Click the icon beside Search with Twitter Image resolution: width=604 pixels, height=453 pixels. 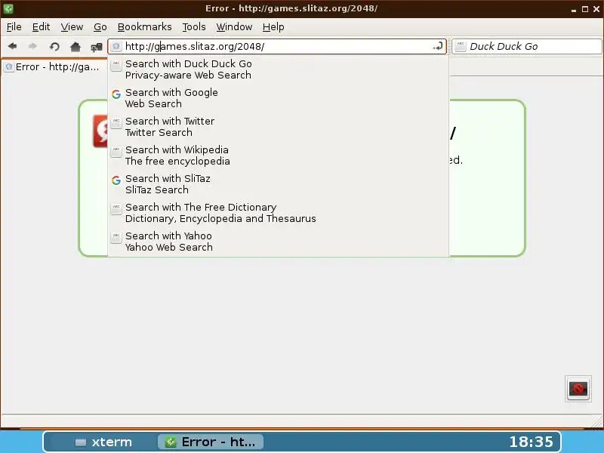[116, 123]
